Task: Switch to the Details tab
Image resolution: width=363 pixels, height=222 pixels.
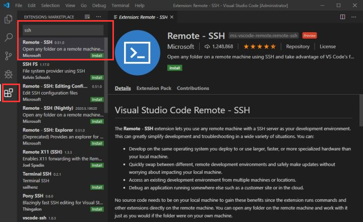Action: point(123,88)
